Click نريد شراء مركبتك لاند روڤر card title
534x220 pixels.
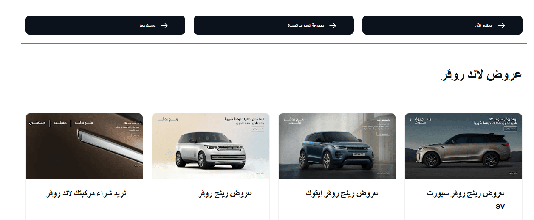coord(86,193)
